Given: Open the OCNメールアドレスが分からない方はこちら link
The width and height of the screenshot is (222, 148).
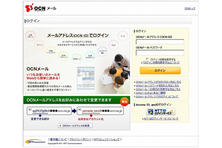Looking at the screenshot, I should coord(158,82).
